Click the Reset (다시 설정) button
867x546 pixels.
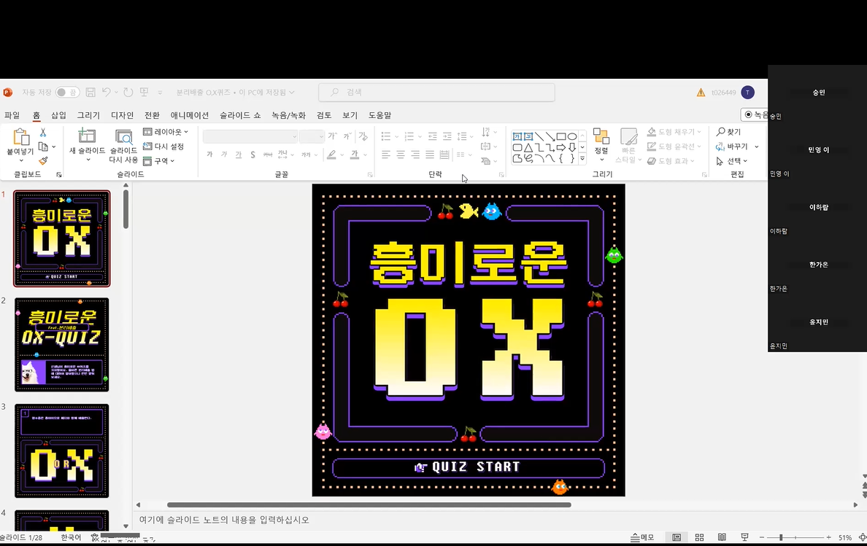pyautogui.click(x=163, y=147)
